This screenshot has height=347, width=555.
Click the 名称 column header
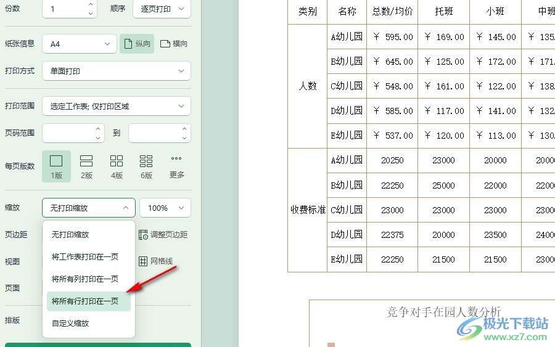347,12
